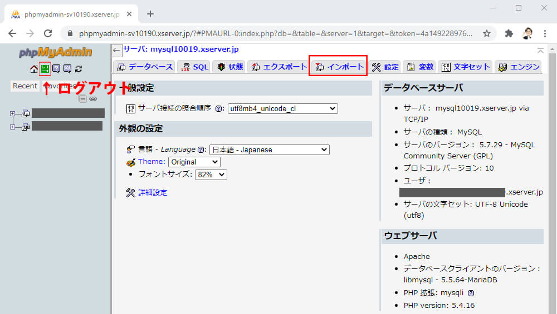Click the browser back arrow
This screenshot has height=314, width=557.
pos(12,33)
